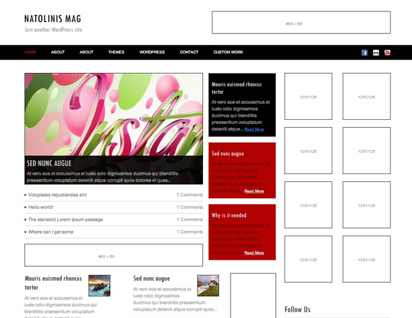Open the THEMES menu item
Image resolution: width=412 pixels, height=318 pixels.
pos(116,52)
